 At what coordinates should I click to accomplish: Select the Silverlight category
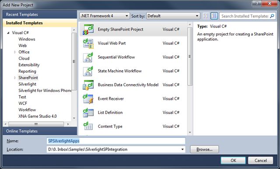27,84
